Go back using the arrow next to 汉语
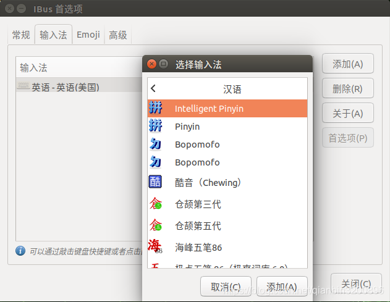 point(153,88)
